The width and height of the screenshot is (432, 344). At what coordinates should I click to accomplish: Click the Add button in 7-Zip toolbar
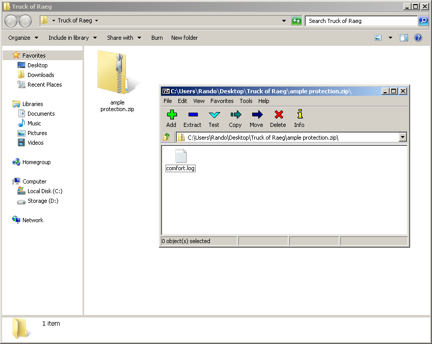pyautogui.click(x=171, y=118)
